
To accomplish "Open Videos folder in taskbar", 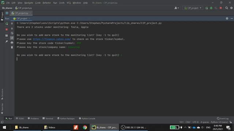I will point(57,127).
